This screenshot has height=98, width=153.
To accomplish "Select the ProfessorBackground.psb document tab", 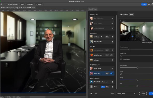I will click(x=18, y=8).
